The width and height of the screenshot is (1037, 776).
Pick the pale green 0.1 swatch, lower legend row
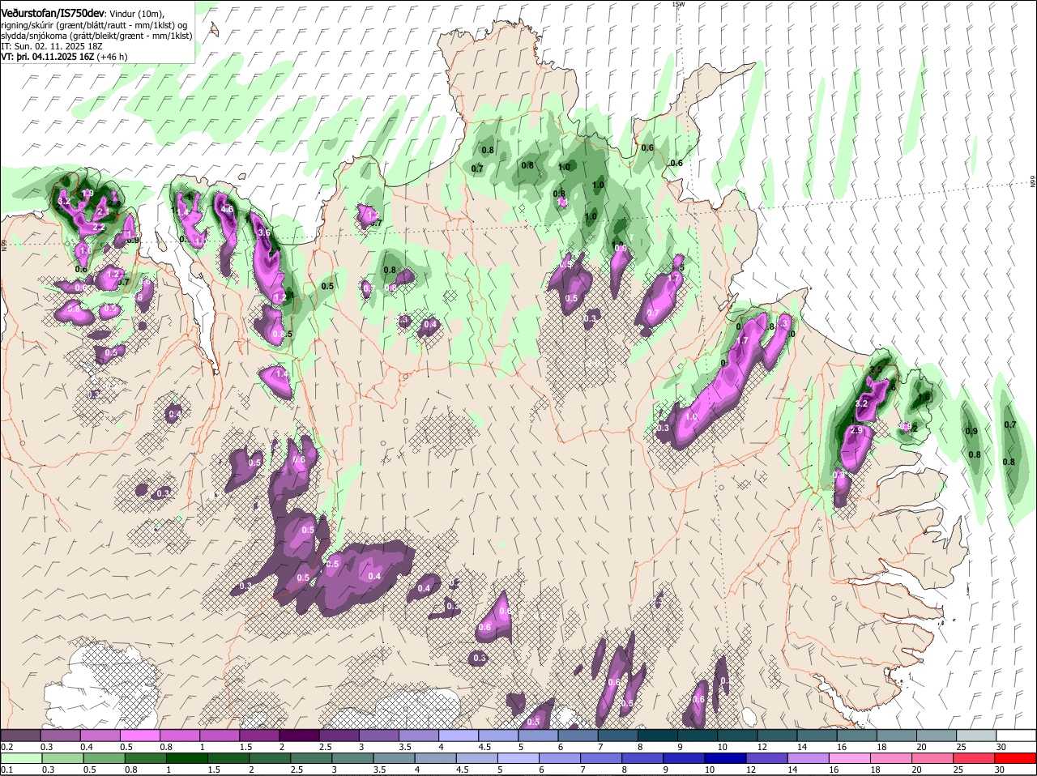[x=20, y=757]
